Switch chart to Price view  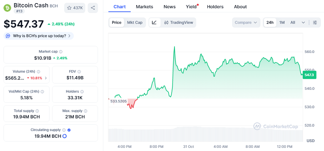(117, 22)
